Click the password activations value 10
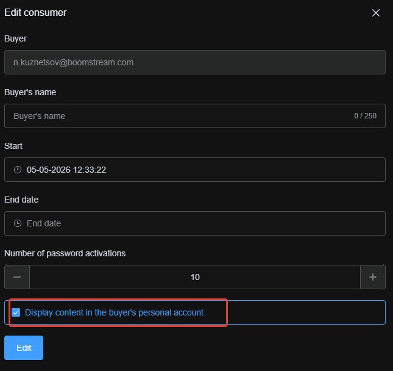This screenshot has width=393, height=371. click(x=195, y=277)
